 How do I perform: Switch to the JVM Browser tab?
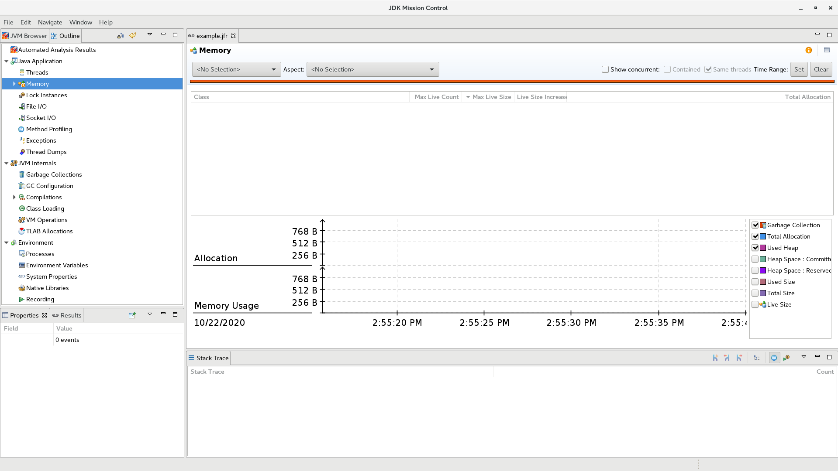point(24,36)
